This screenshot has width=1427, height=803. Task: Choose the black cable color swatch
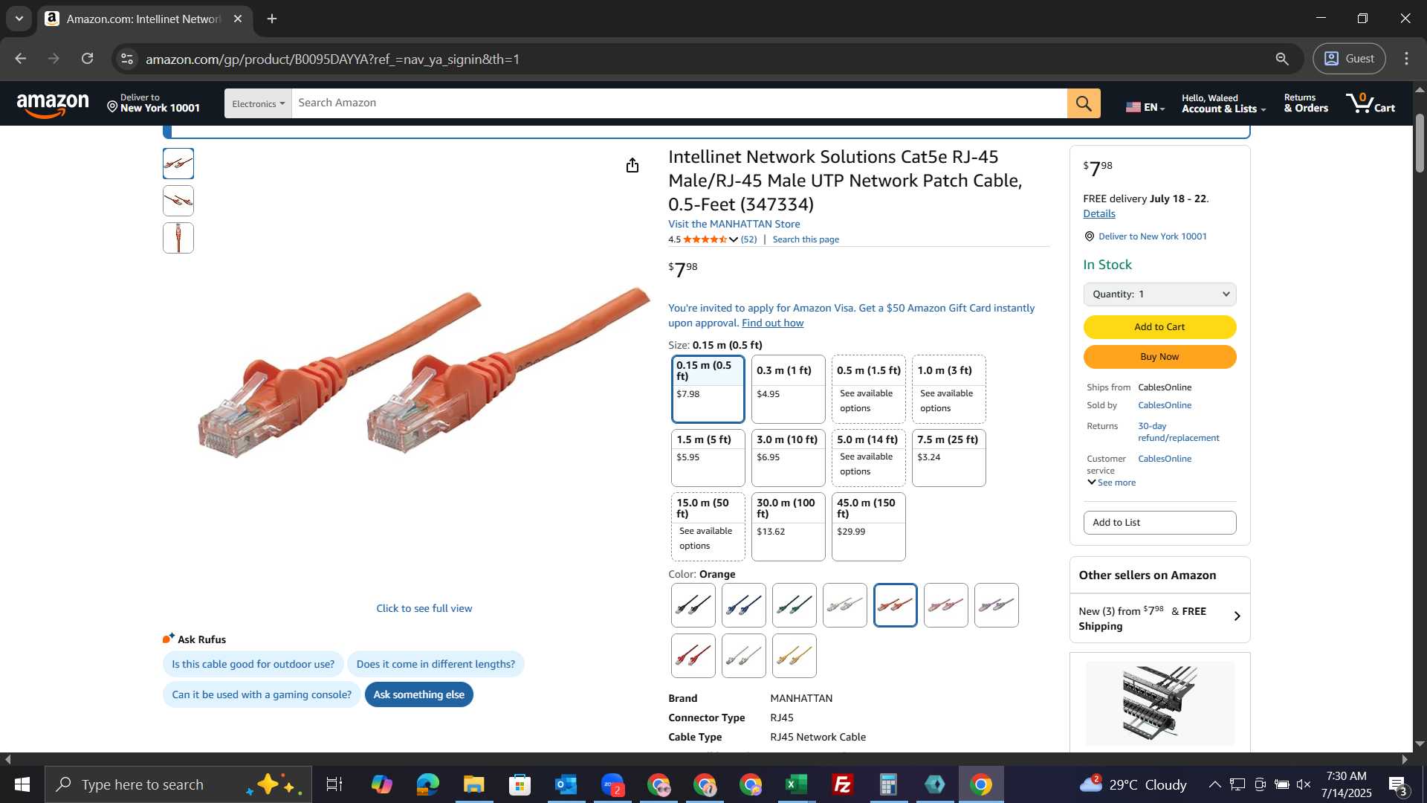pos(693,605)
